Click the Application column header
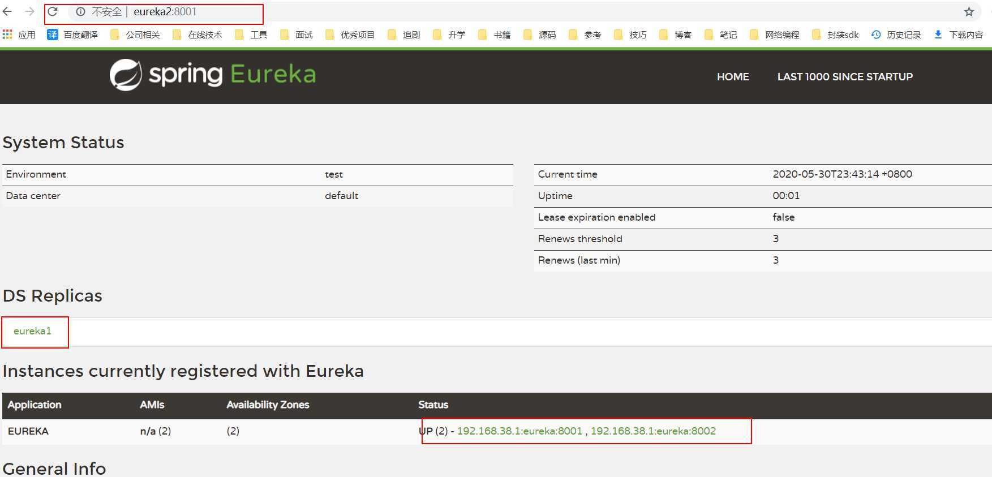Screen dimensions: 992x477 (35, 405)
